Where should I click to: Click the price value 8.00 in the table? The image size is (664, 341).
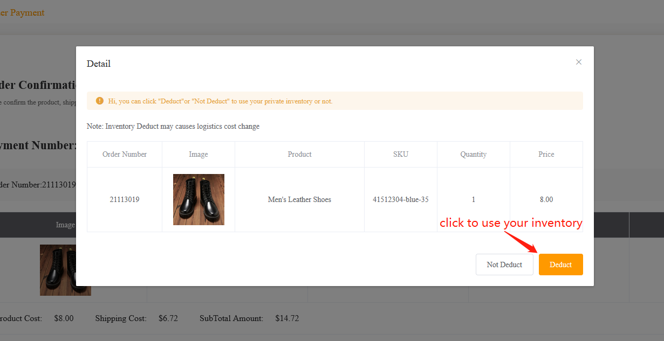(546, 199)
